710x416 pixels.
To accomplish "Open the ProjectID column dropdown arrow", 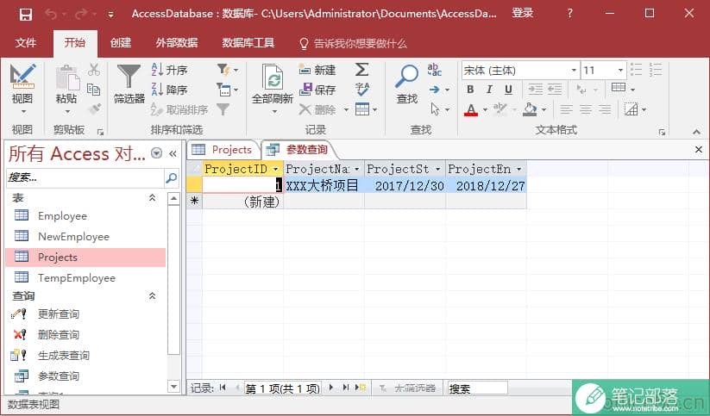I will [275, 169].
